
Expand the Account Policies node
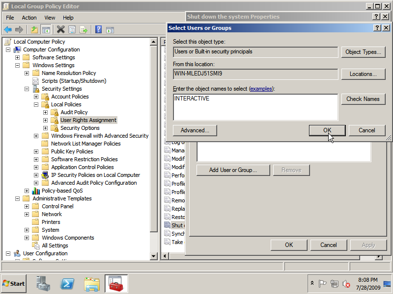[36, 97]
